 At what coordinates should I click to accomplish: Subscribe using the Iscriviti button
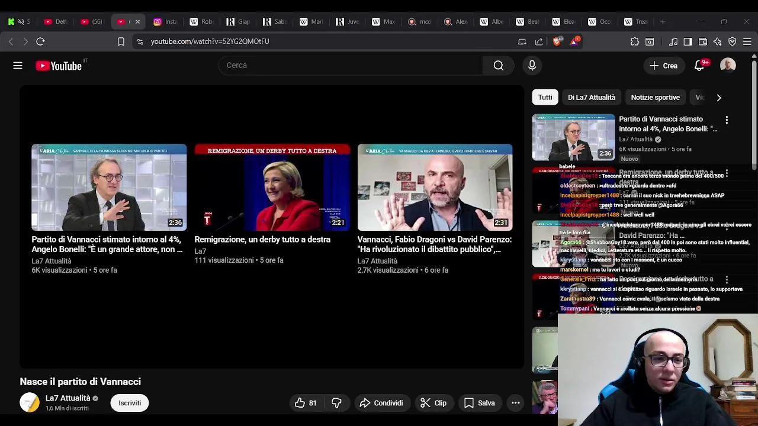pyautogui.click(x=130, y=403)
